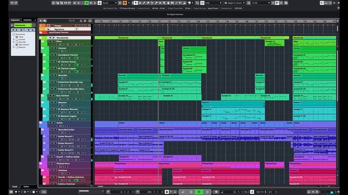Image resolution: width=348 pixels, height=195 pixels.
Task: Click the Iterative Quantize icon
Action: point(273,3)
